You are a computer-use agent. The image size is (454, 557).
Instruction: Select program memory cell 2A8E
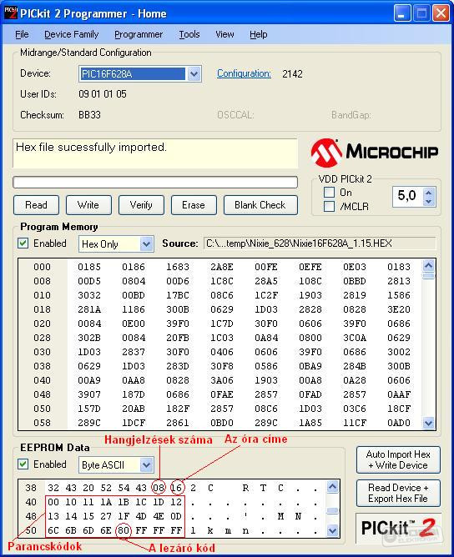click(x=222, y=267)
